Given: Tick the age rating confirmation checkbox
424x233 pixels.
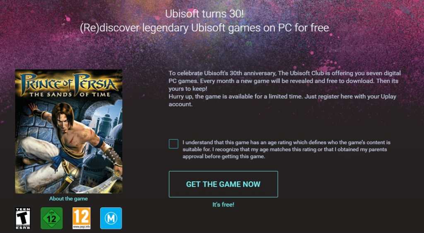Looking at the screenshot, I should [x=173, y=144].
